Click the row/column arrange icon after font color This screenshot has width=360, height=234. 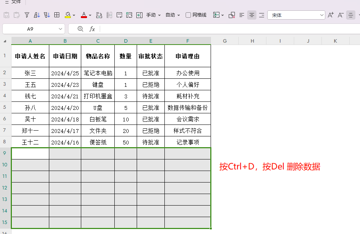(x=99, y=15)
